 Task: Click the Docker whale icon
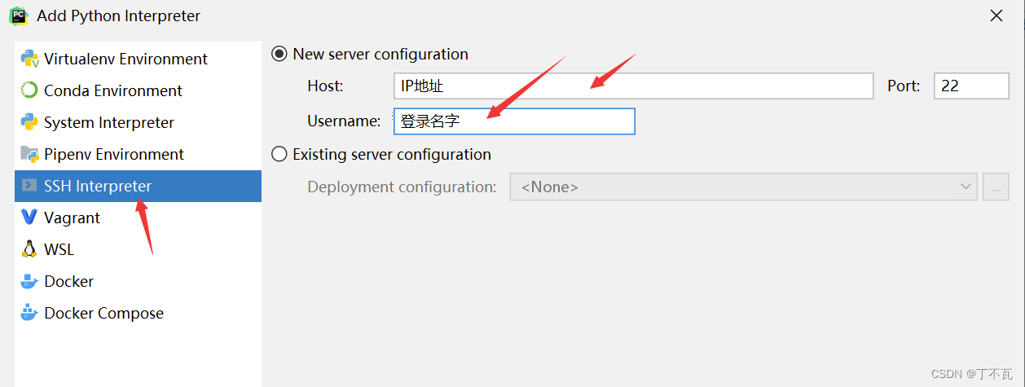tap(30, 281)
